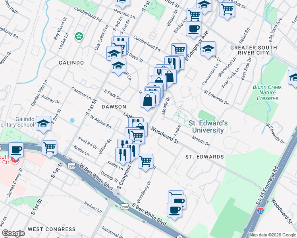Screen dimensions: 297x238
Task: Click the Audrey Dr street label
Action: (50, 99)
